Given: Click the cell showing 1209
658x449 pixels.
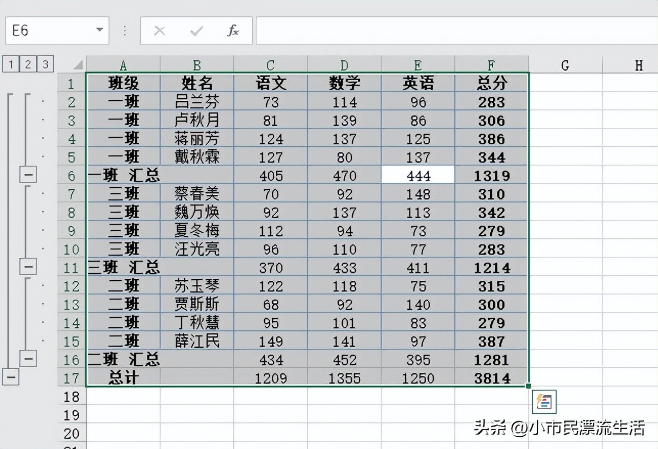Looking at the screenshot, I should [271, 378].
